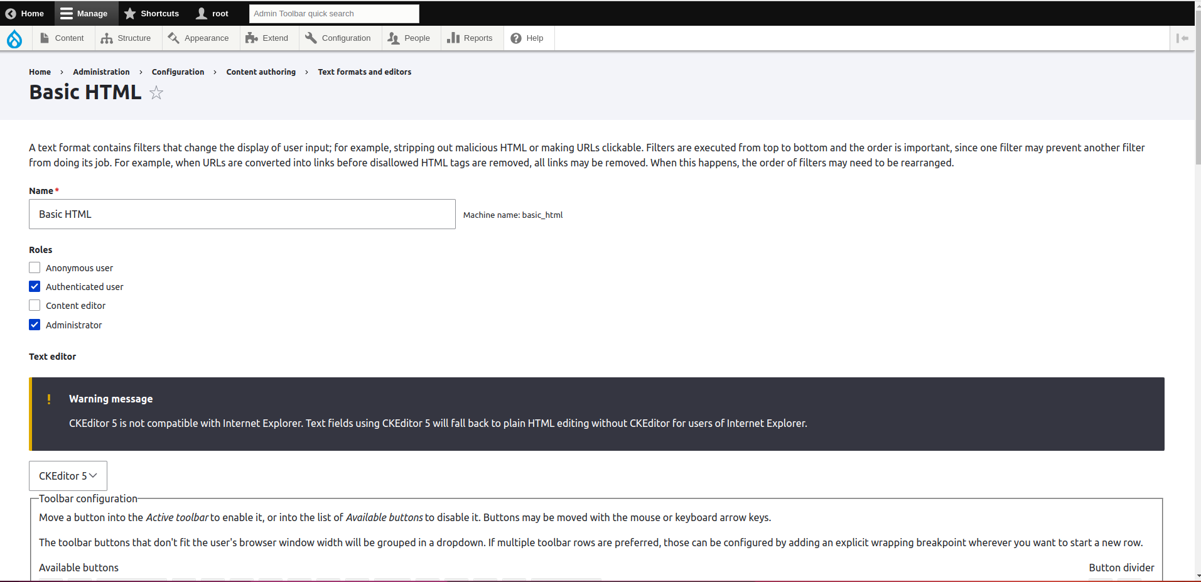Open the Extend puzzle-piece icon

click(250, 38)
